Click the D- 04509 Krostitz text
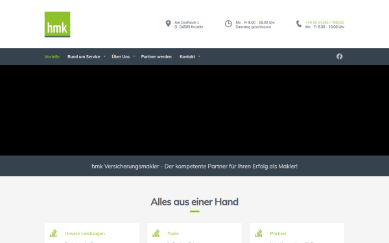389x243 pixels. point(189,27)
